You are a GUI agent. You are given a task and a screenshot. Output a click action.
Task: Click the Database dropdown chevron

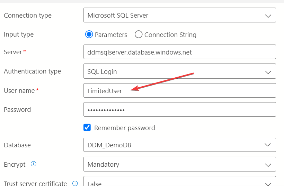click(x=268, y=145)
